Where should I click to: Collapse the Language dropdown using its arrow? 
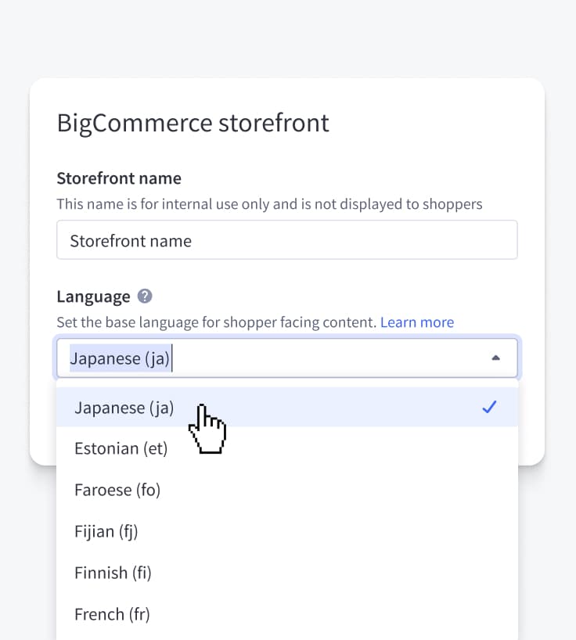(495, 358)
